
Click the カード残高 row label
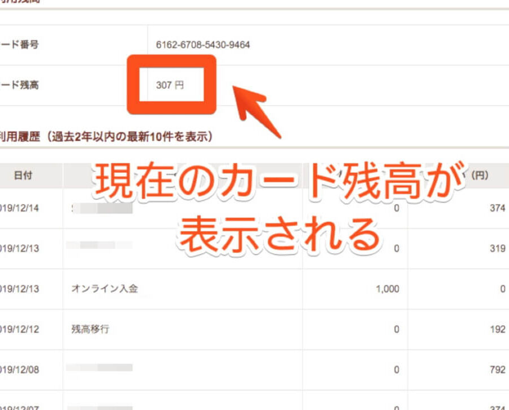[x=20, y=85]
